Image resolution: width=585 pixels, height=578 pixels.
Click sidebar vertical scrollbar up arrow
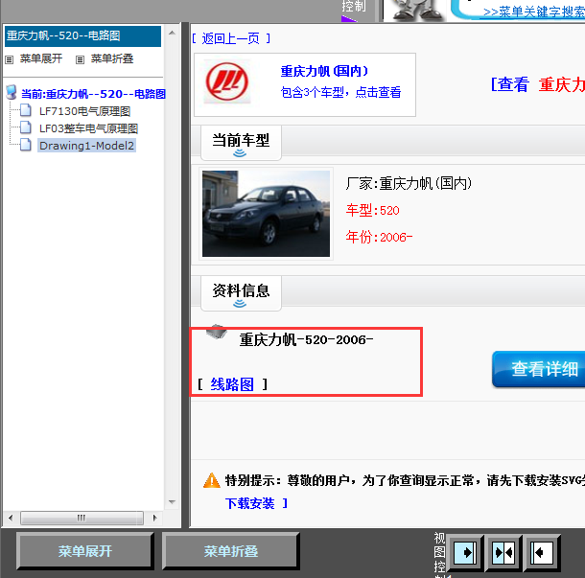tap(172, 33)
